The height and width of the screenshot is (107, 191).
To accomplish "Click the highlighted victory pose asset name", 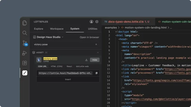I will (x=50, y=59).
